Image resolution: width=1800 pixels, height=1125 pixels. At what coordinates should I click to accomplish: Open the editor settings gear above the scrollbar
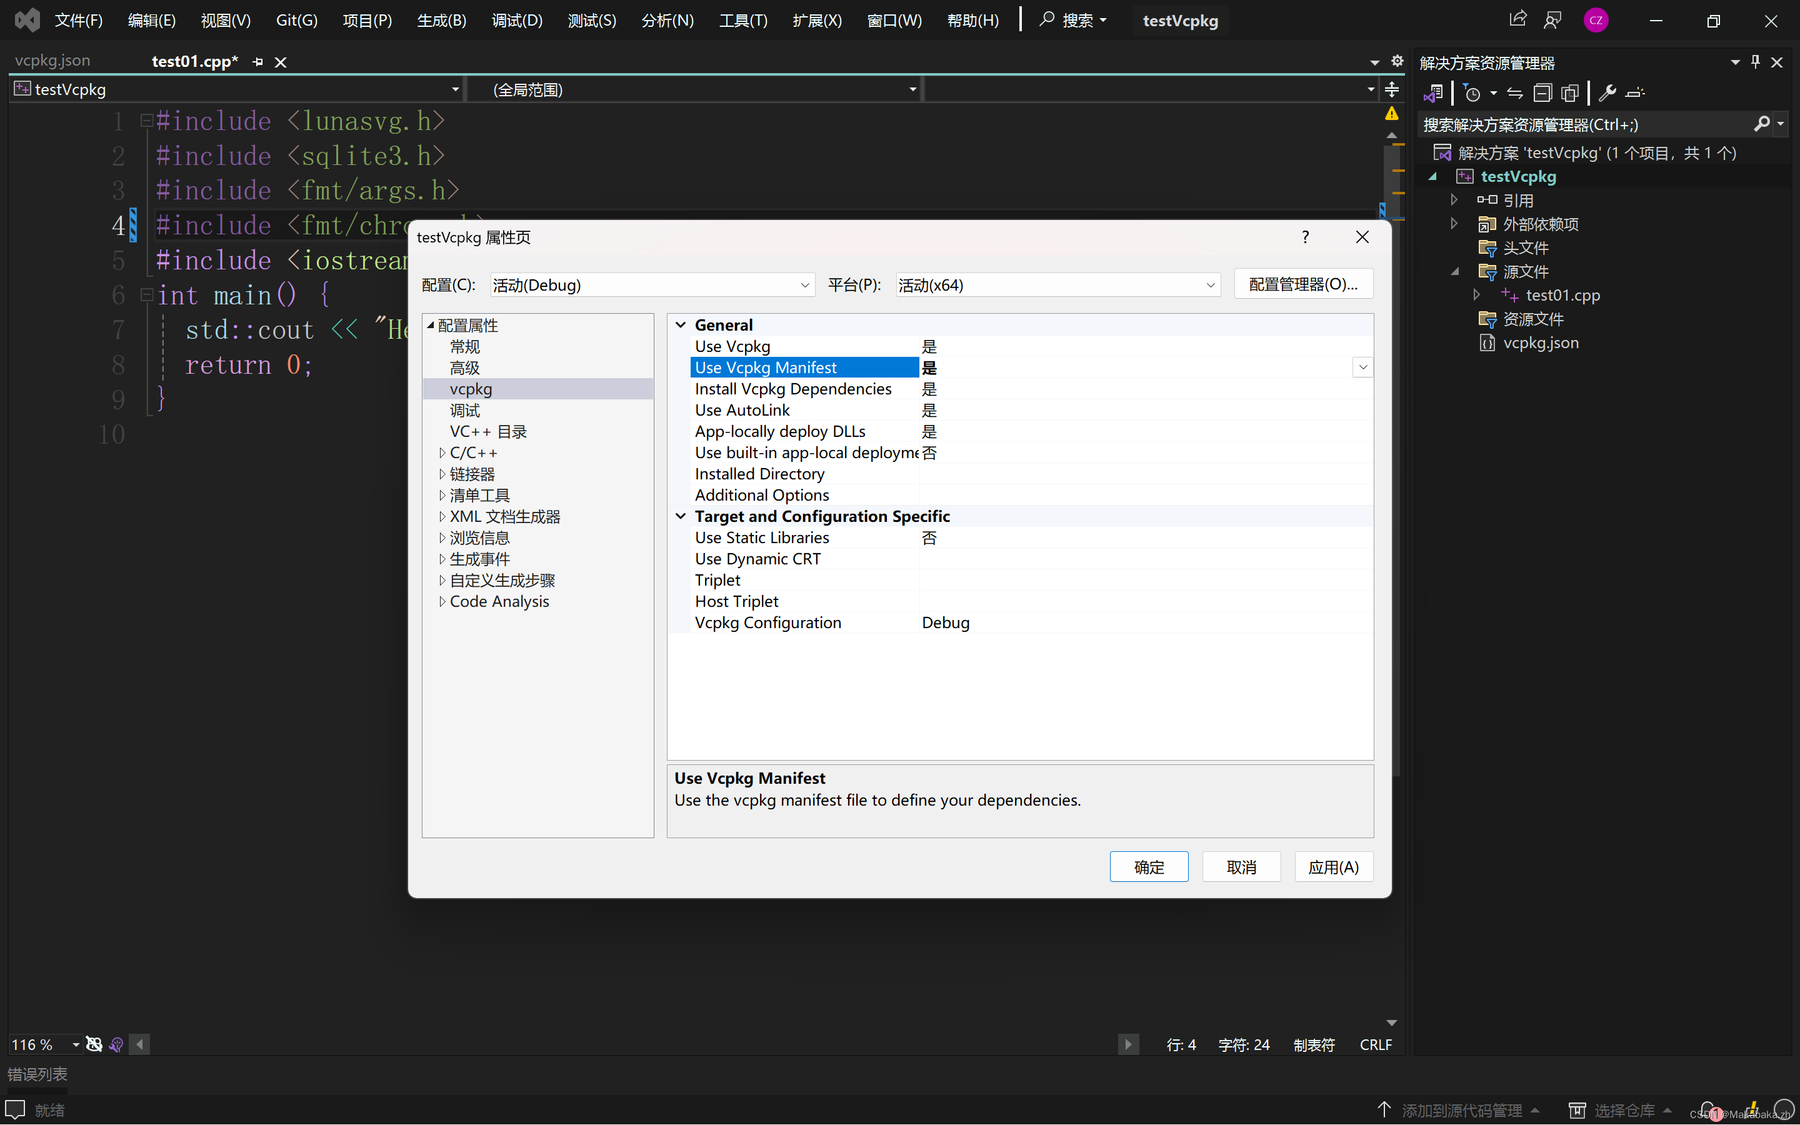click(1397, 61)
